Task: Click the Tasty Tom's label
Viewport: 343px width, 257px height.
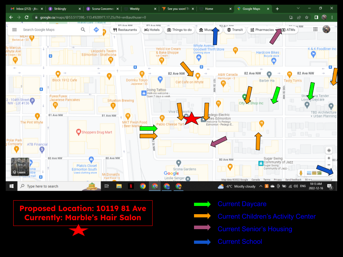Action: click(x=293, y=80)
